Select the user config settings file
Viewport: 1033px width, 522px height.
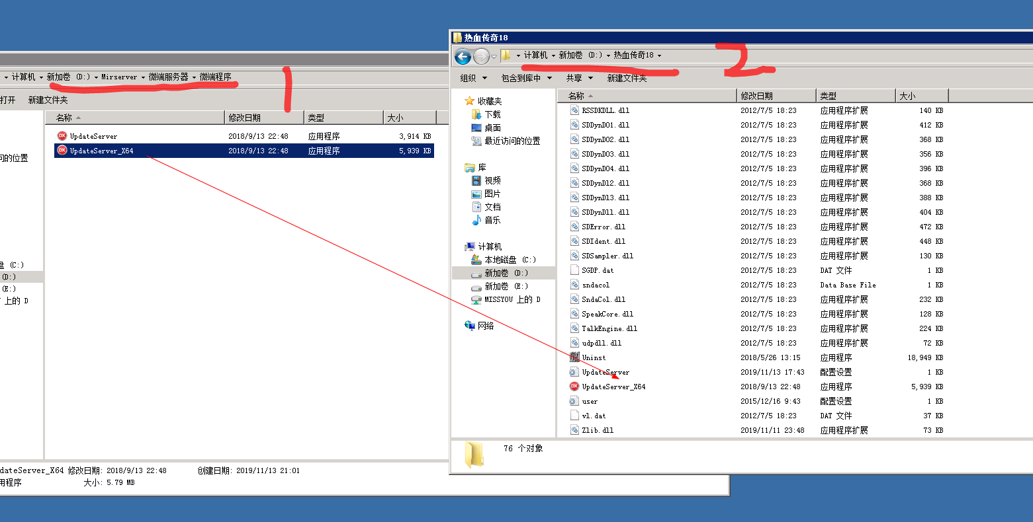pos(590,401)
